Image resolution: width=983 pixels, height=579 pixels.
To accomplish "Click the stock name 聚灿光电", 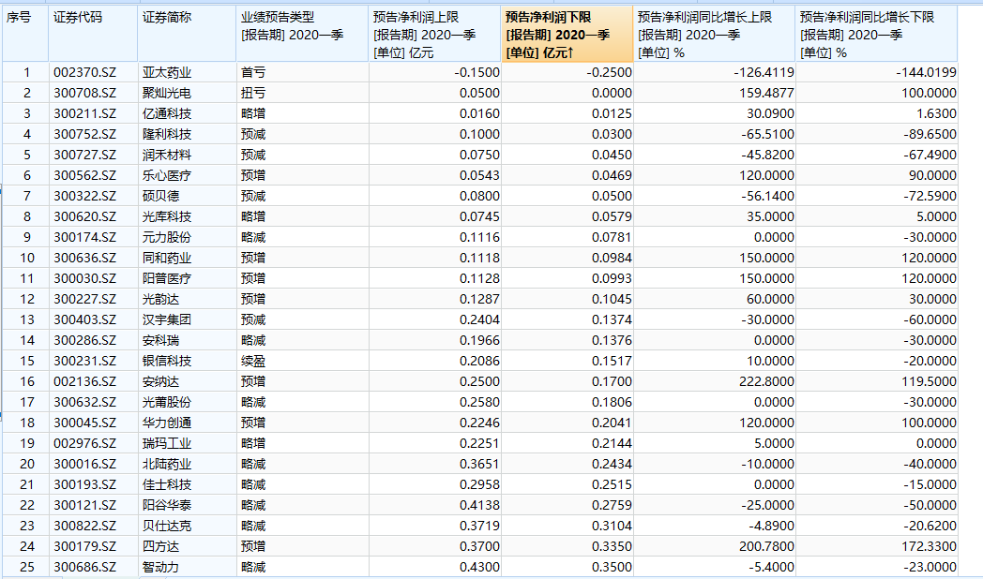I will 167,94.
